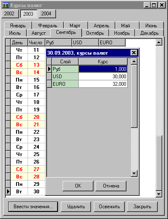This screenshot has width=168, height=219.
Task: Open the Октябрь month tab
Action: (95, 33)
